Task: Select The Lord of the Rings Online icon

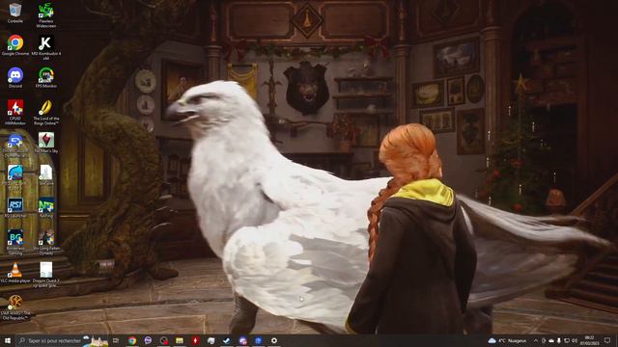Action: 46,112
